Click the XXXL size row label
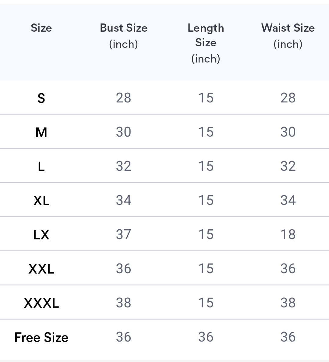This screenshot has height=362, width=329. pyautogui.click(x=41, y=303)
